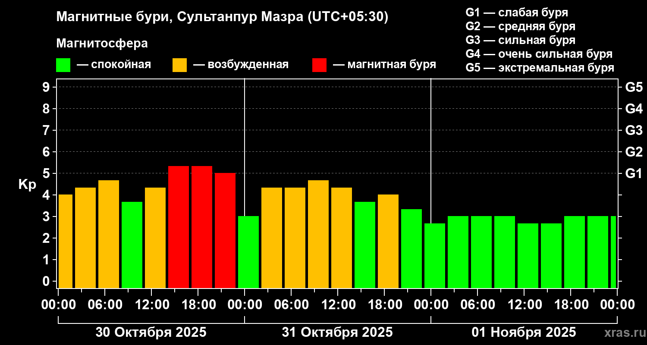Click the '01 Ноября 2025' date label

pos(524,332)
